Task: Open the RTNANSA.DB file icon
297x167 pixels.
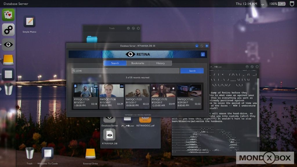Action: pos(109,135)
